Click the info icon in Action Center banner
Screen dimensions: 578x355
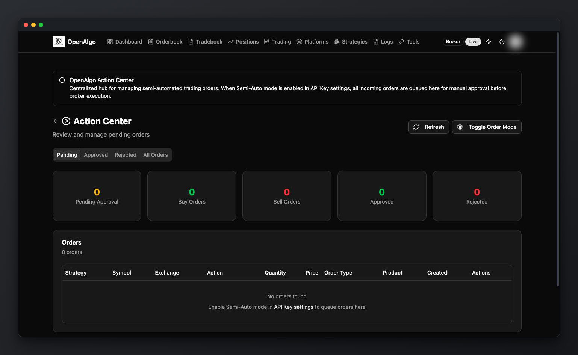coord(62,80)
